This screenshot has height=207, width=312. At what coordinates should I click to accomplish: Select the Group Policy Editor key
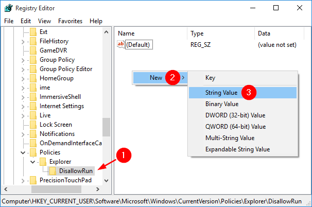tap(66, 69)
